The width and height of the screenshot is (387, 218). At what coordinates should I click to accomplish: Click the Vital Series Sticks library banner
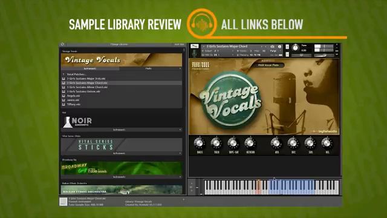(122, 145)
